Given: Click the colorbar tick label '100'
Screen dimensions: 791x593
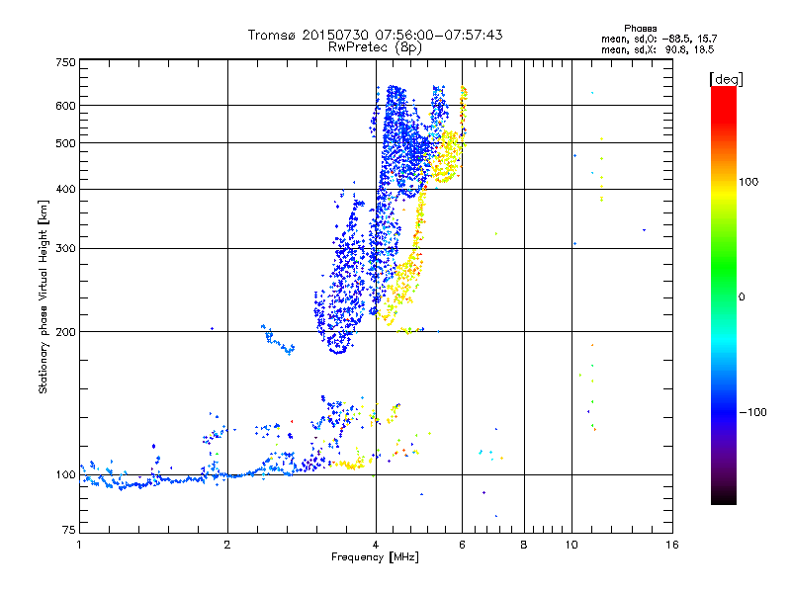Looking at the screenshot, I should pyautogui.click(x=748, y=182).
